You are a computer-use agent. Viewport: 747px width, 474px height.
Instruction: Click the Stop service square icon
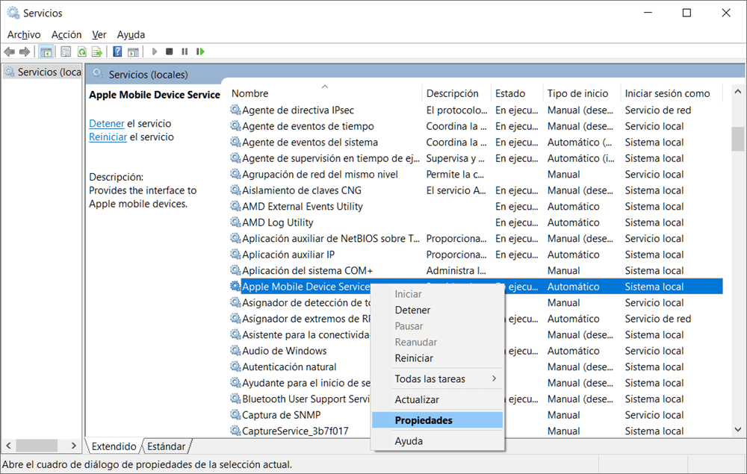click(169, 52)
